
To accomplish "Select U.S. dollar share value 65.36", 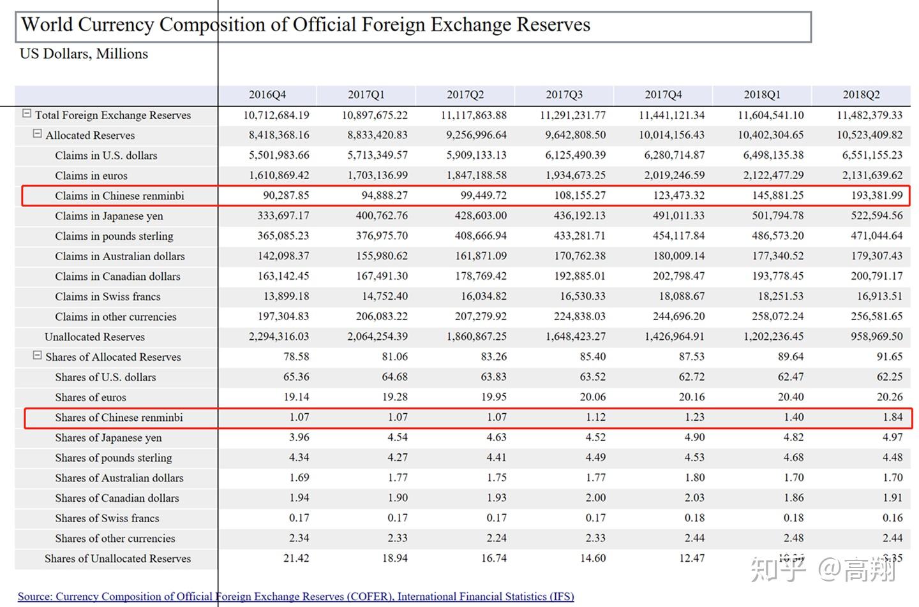I will [x=296, y=377].
